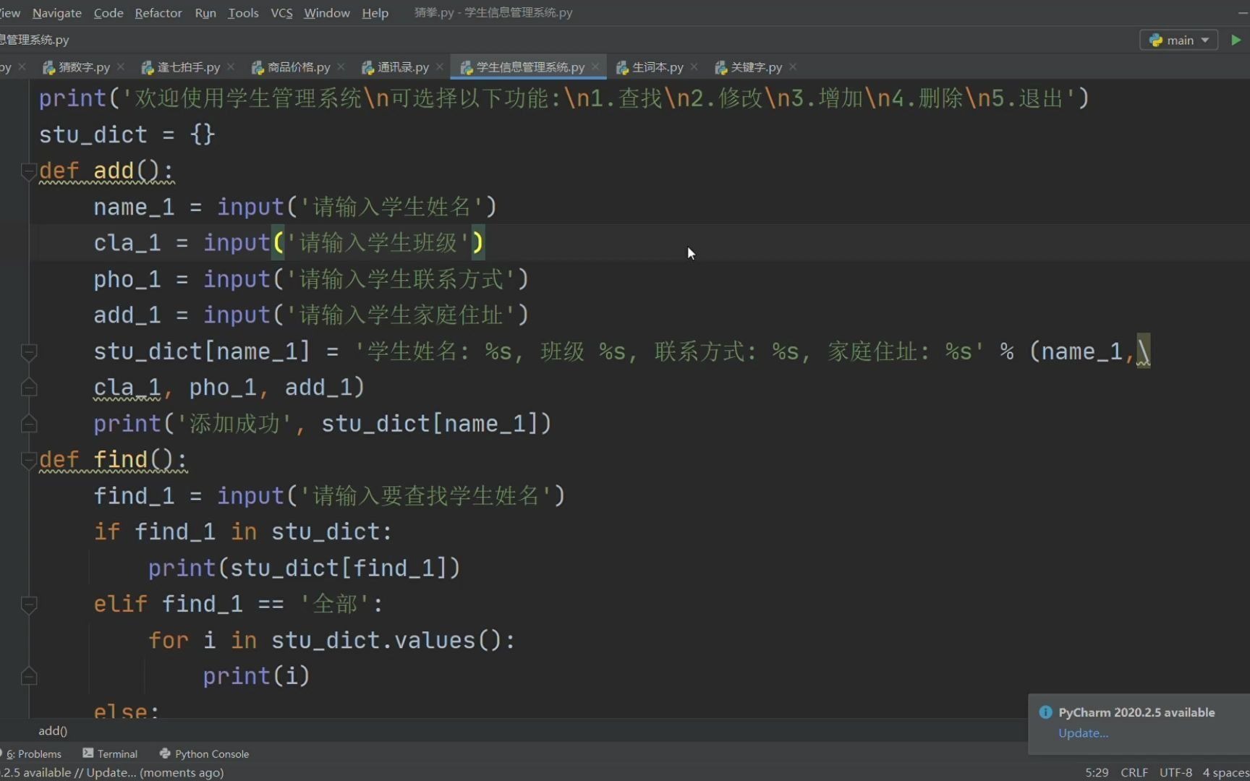Click the add() breadcrumb above the status bar
The width and height of the screenshot is (1250, 781).
pos(53,730)
